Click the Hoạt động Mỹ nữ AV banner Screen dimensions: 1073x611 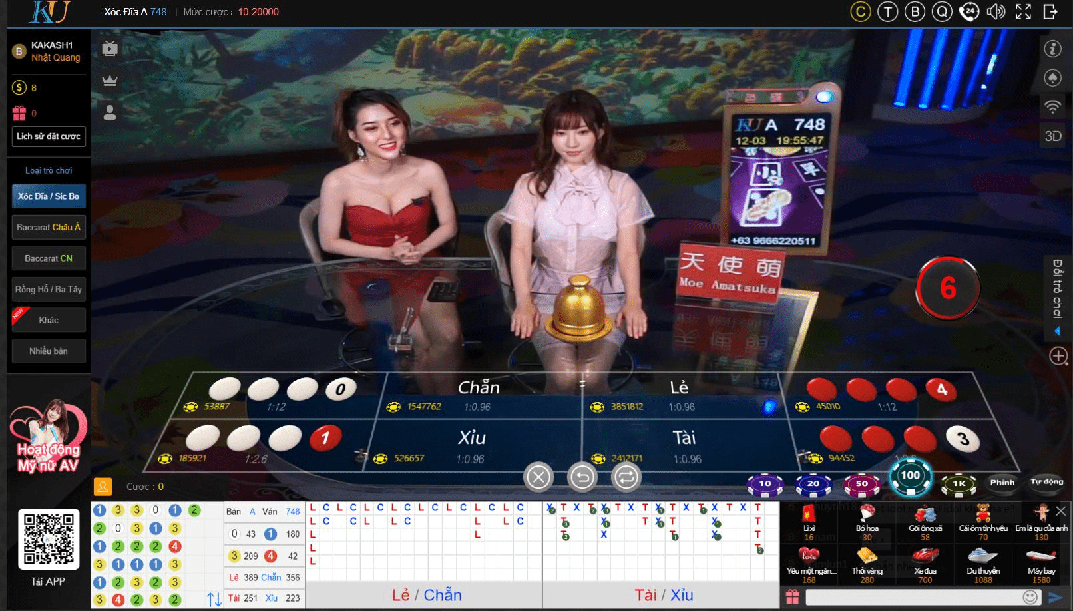coord(48,436)
